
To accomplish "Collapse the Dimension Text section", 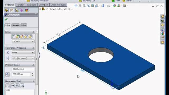I will [33, 81].
